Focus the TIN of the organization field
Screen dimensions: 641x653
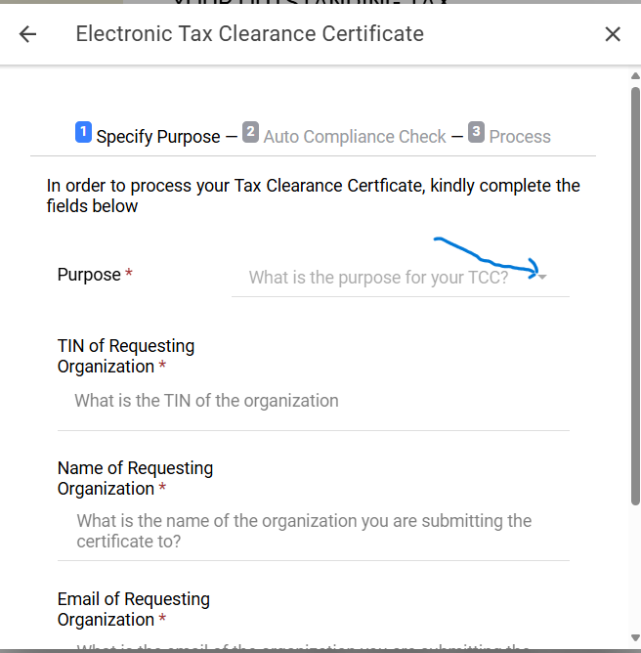tap(313, 401)
